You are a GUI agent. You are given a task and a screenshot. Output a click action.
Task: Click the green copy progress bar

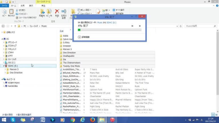coord(109,30)
